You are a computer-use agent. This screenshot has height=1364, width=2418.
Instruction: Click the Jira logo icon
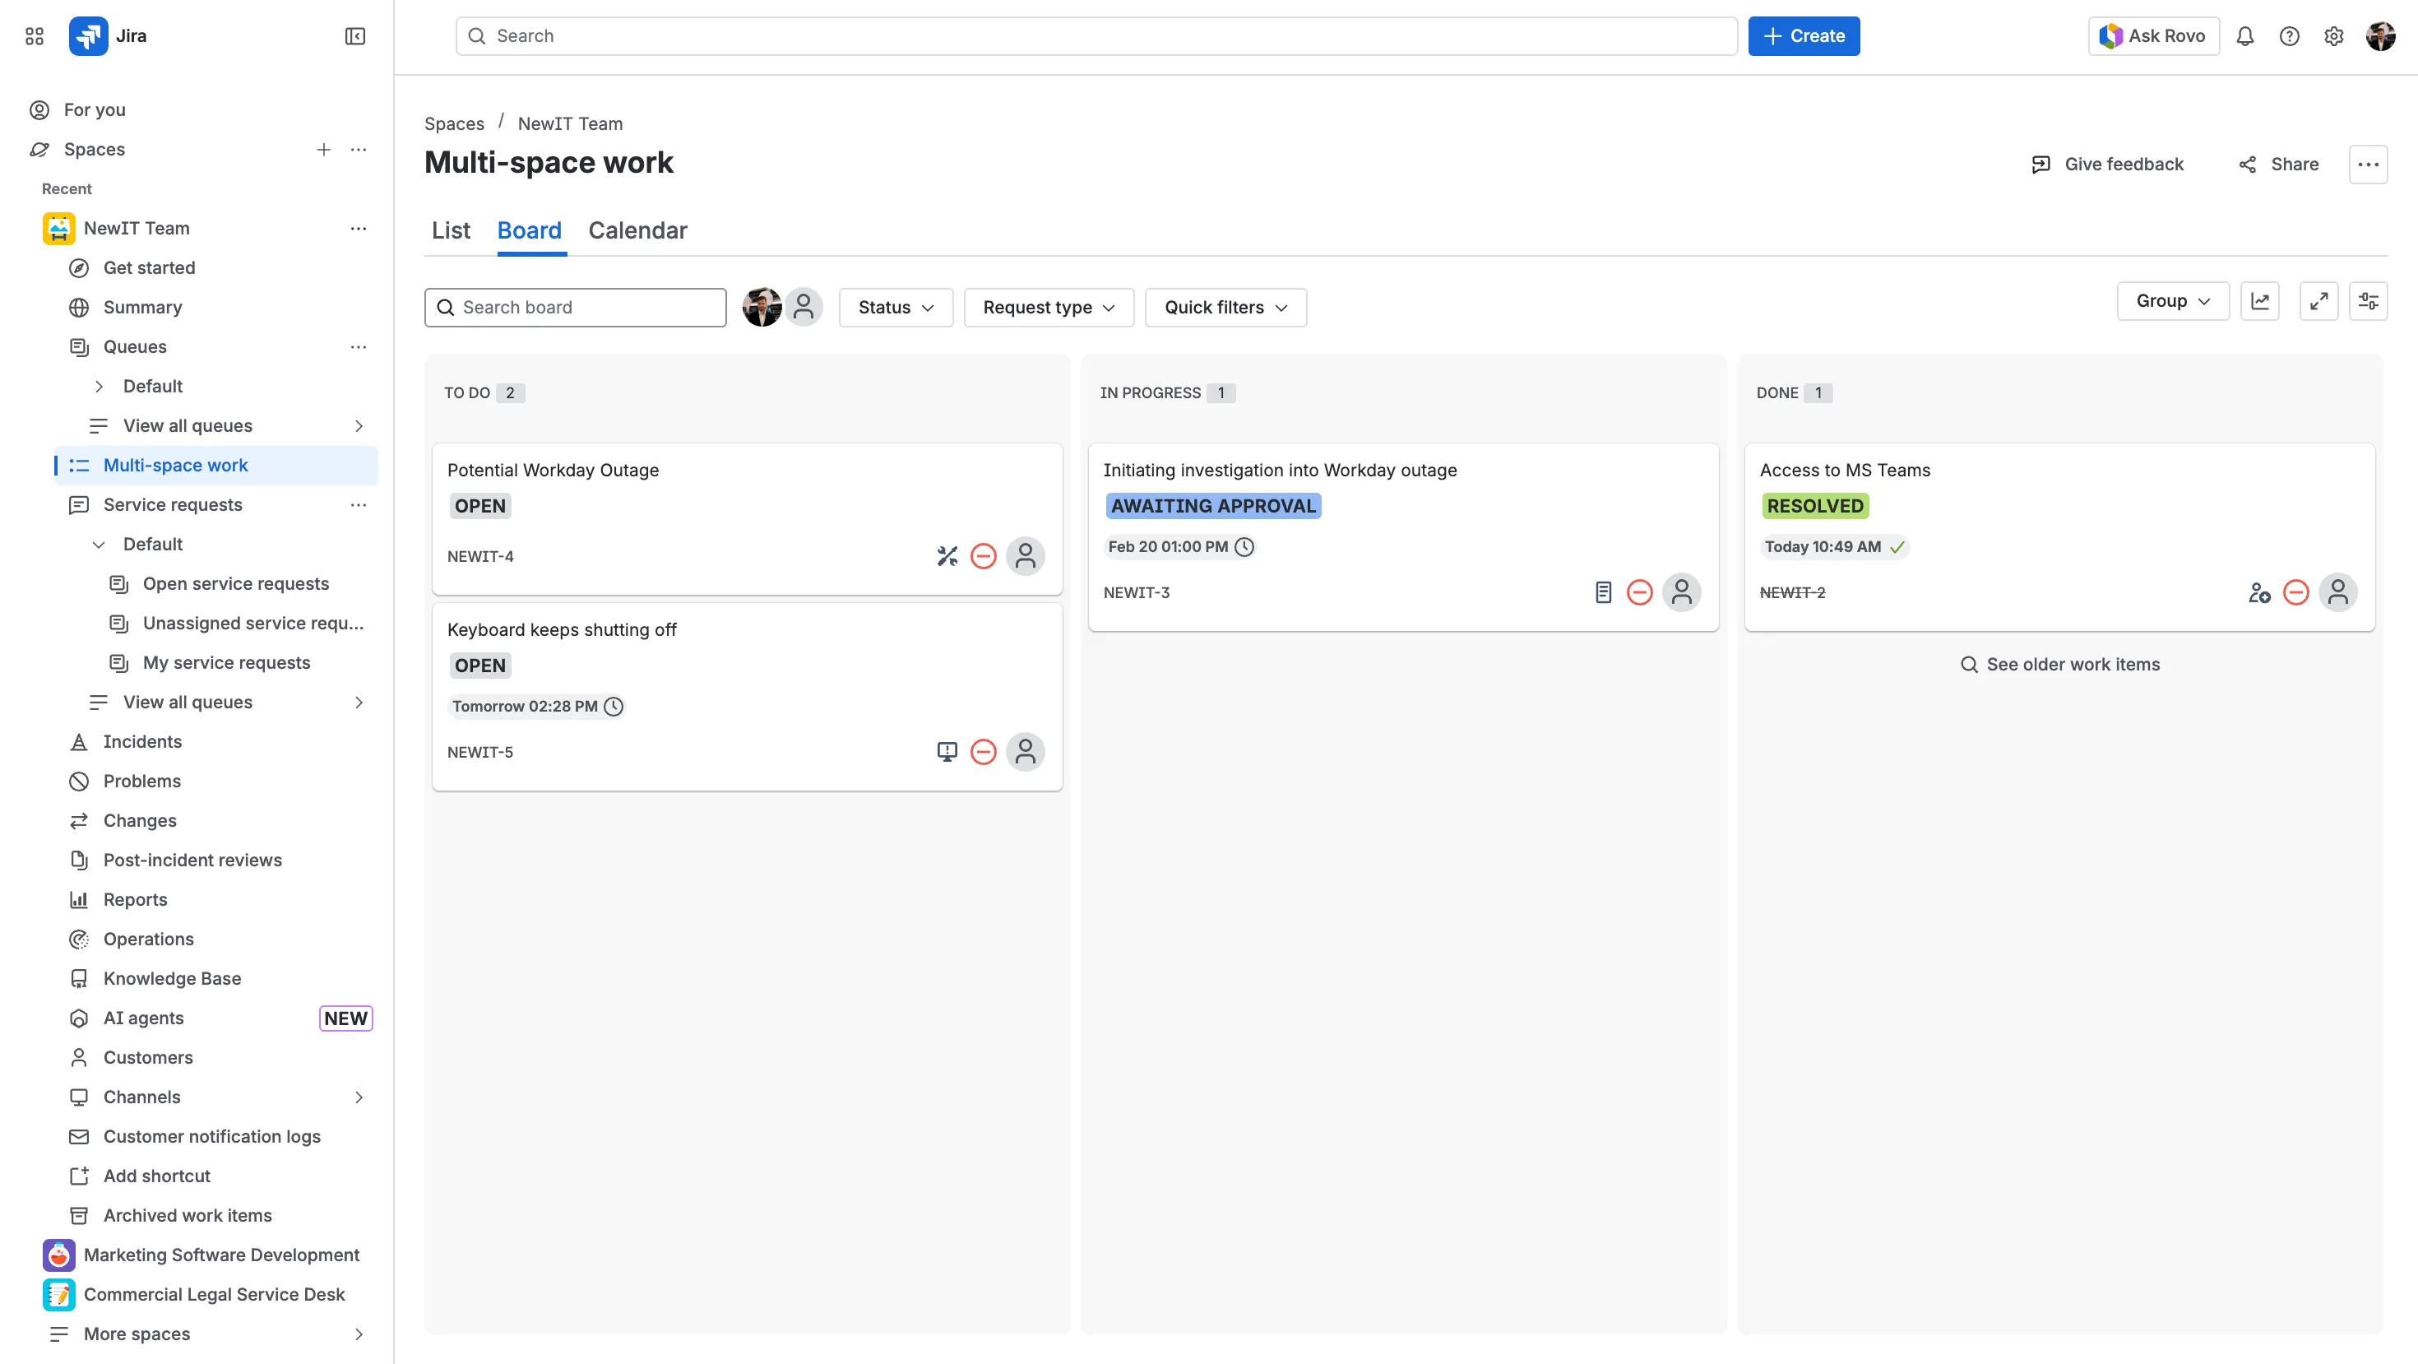[x=88, y=35]
